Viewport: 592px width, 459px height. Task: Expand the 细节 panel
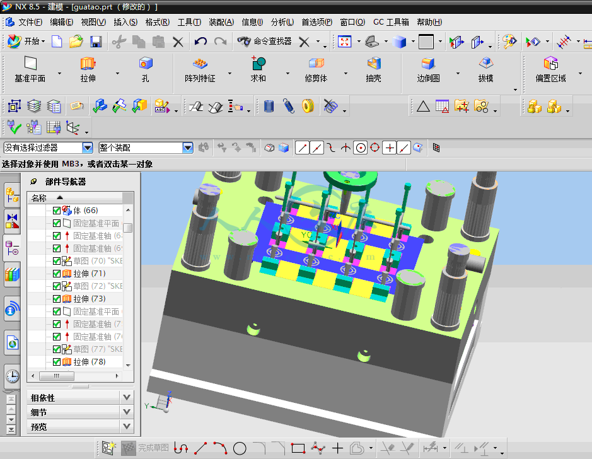tap(127, 412)
